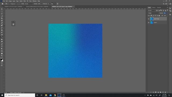Hide the Layer 0 copy layer

click(149, 19)
